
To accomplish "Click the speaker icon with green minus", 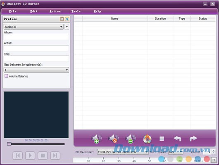I will pyautogui.click(x=131, y=139).
